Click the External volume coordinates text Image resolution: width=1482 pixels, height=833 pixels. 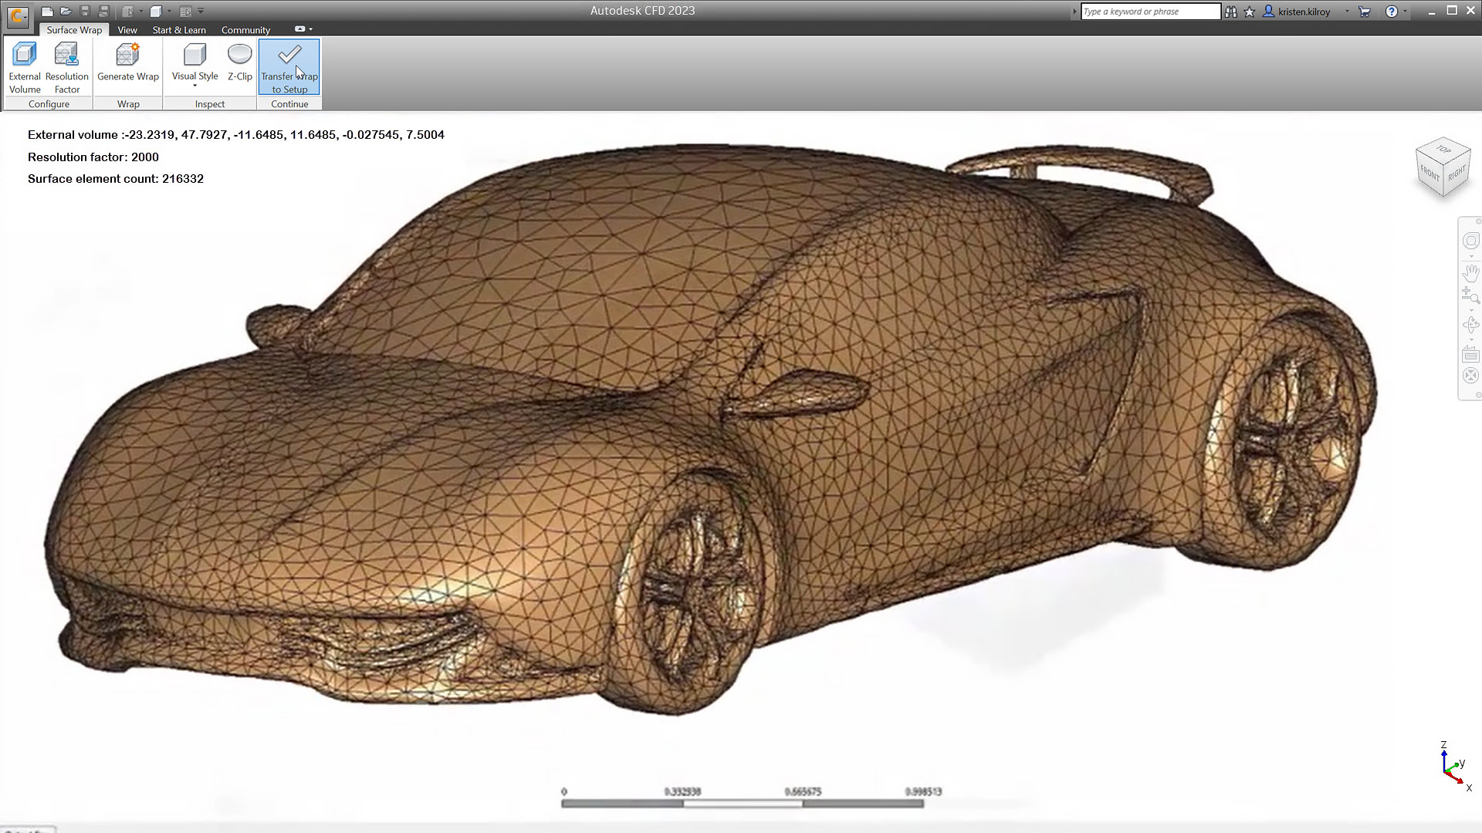tap(236, 135)
